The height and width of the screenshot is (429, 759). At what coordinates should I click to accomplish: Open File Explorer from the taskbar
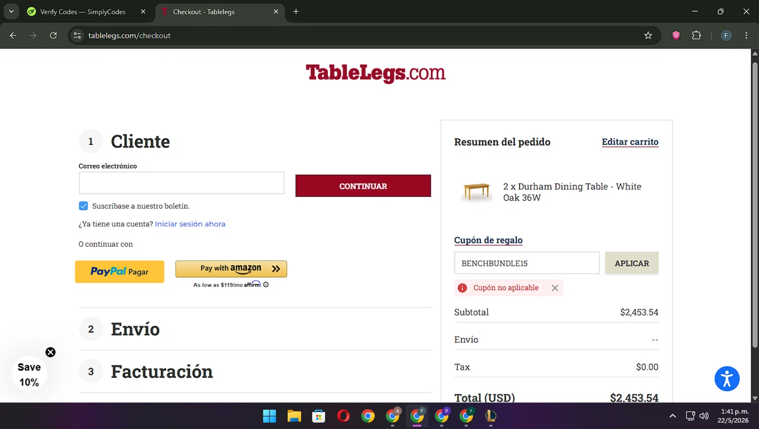[x=294, y=416]
